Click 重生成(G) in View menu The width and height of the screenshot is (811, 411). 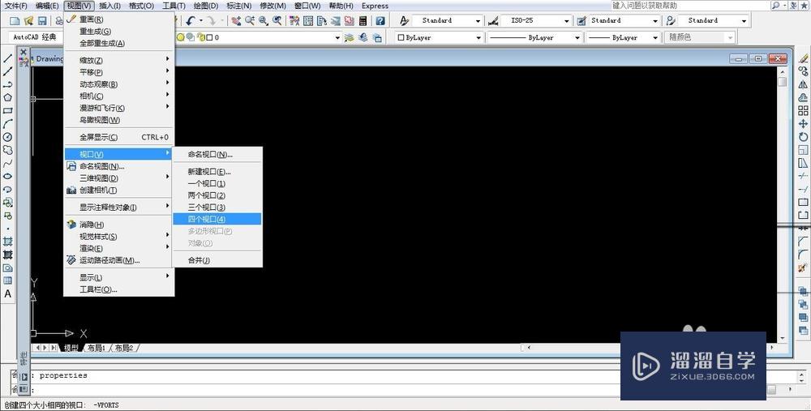[x=119, y=31]
